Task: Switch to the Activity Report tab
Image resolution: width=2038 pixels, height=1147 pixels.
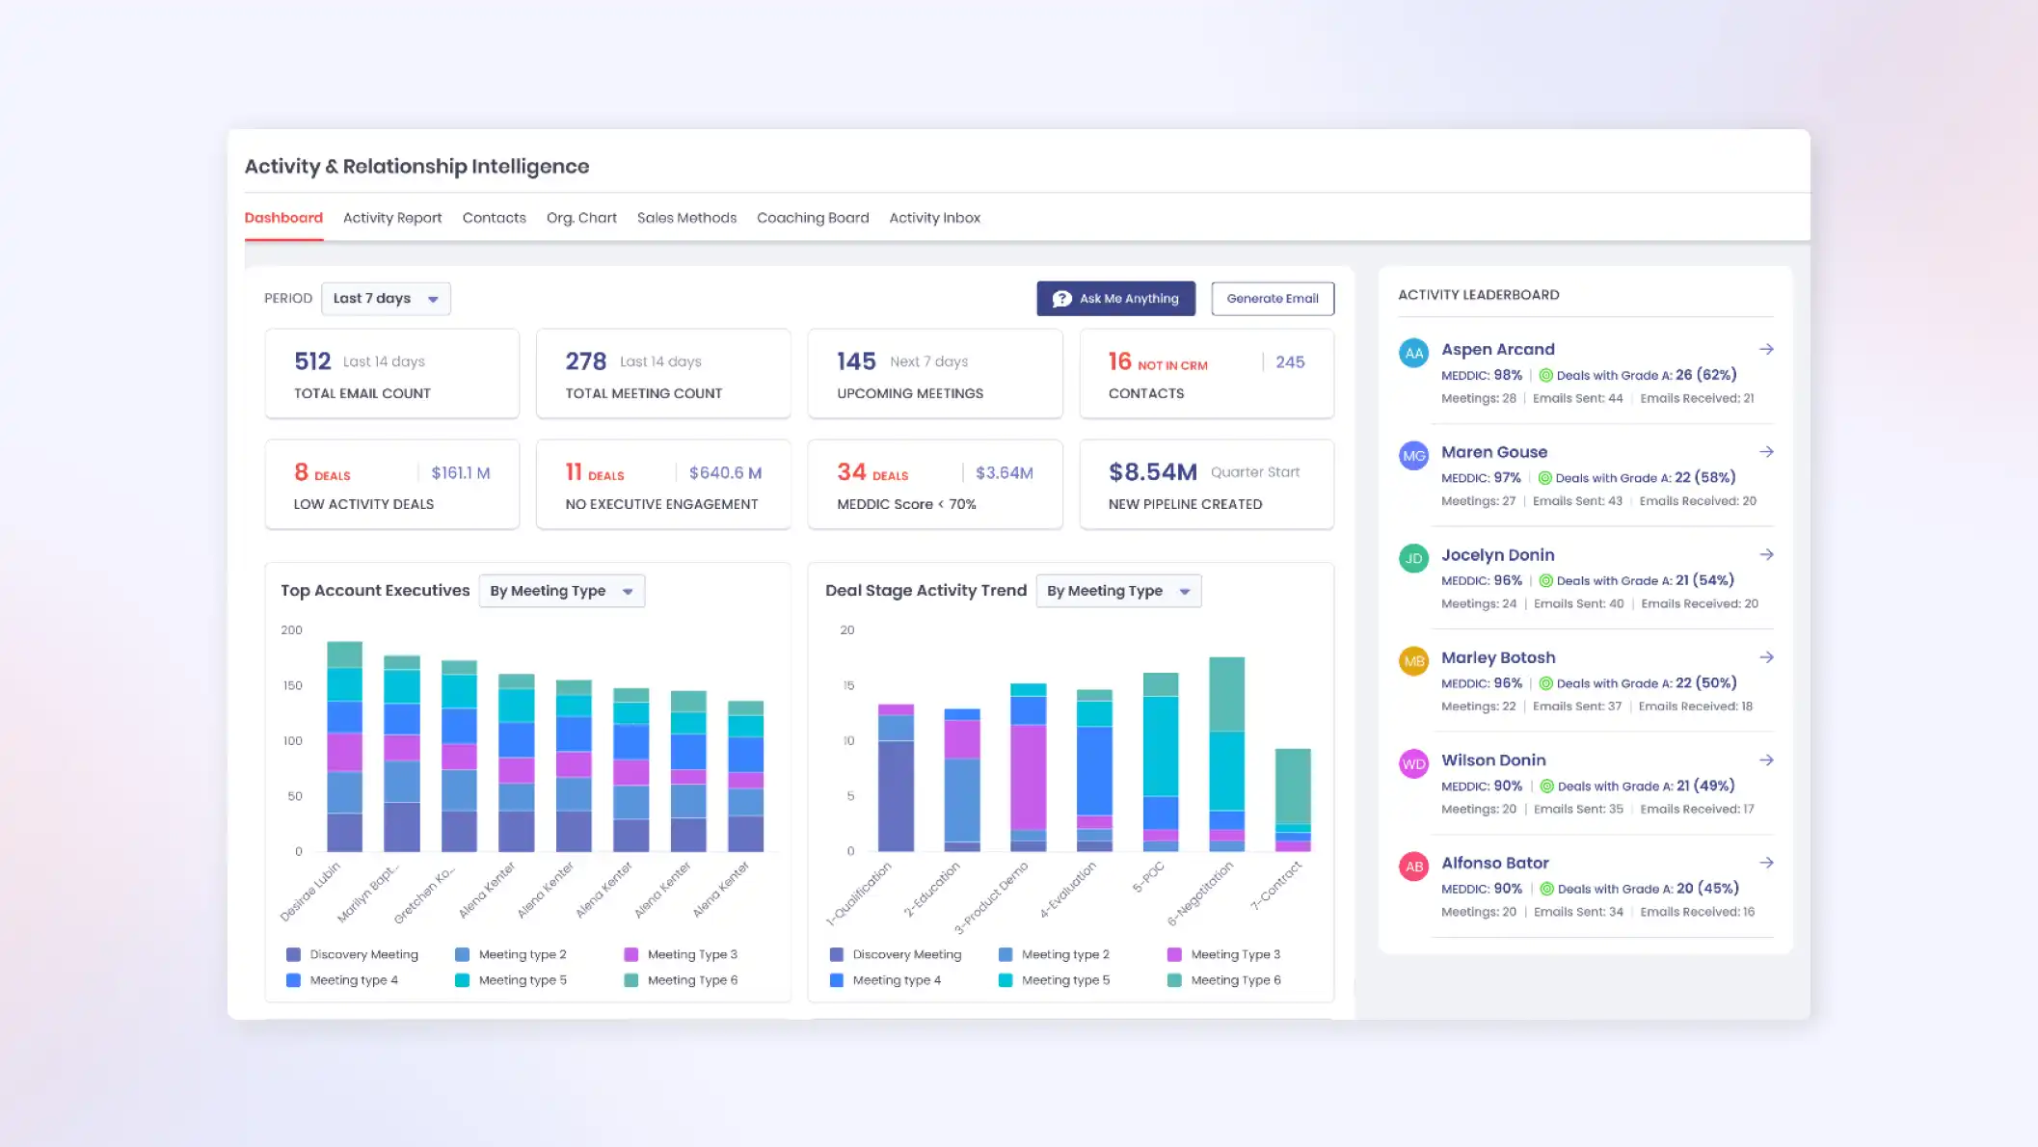Action: click(392, 218)
